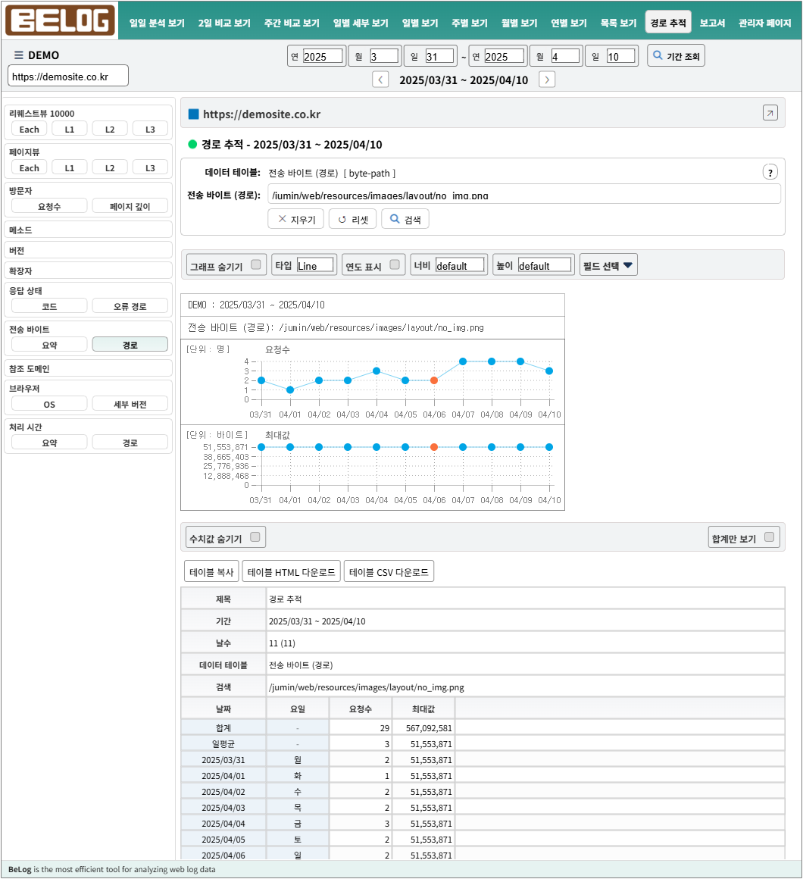803x879 pixels.
Task: Click 코드 under 응답 상태
Action: click(x=49, y=306)
